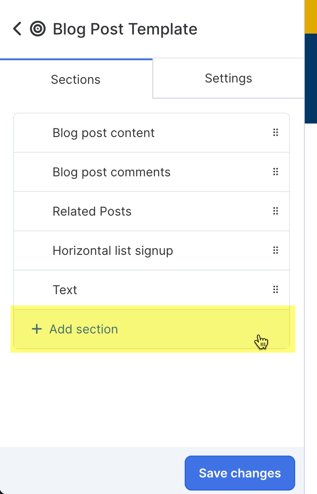Select the Horizontal list signup section
The height and width of the screenshot is (494, 317).
(x=113, y=250)
